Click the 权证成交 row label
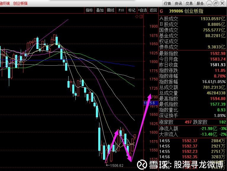The width and height of the screenshot is (227, 171). click(168, 41)
